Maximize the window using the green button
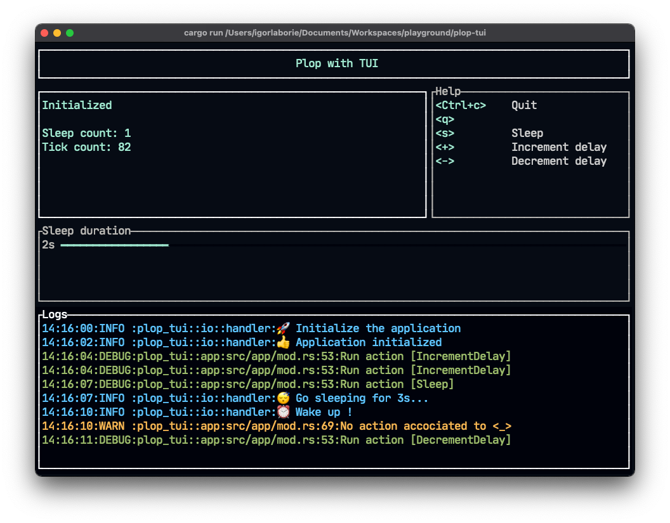This screenshot has width=670, height=523. [70, 33]
